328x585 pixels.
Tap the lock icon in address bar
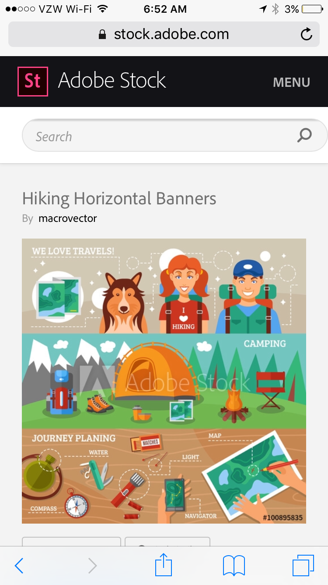(x=102, y=34)
